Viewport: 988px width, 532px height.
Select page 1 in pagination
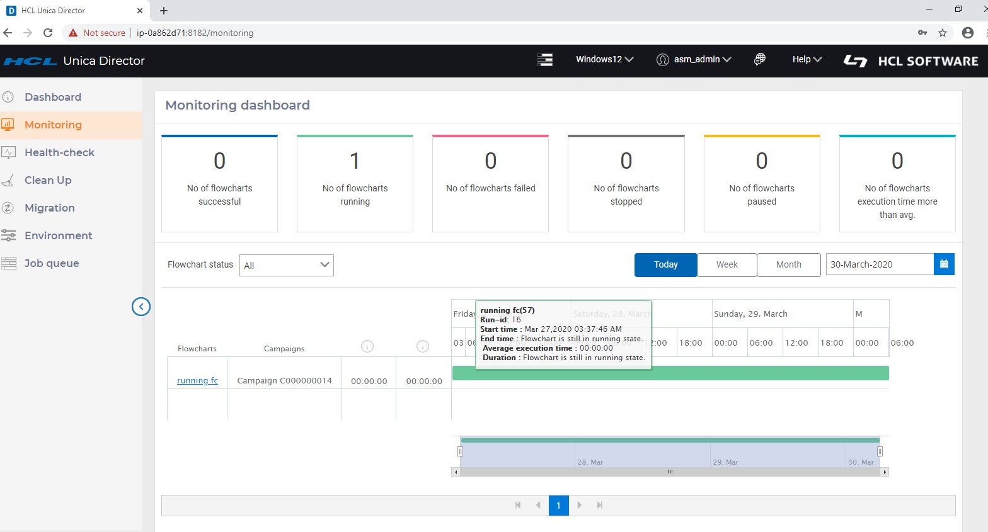[558, 506]
